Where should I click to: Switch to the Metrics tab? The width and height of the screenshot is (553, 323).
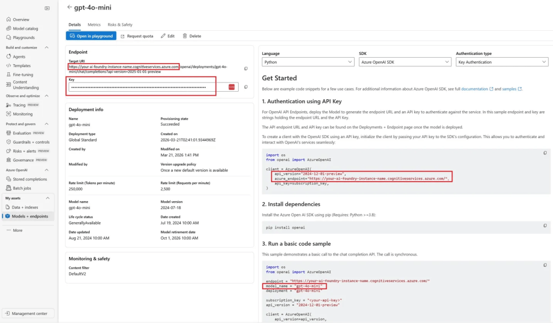pyautogui.click(x=93, y=24)
